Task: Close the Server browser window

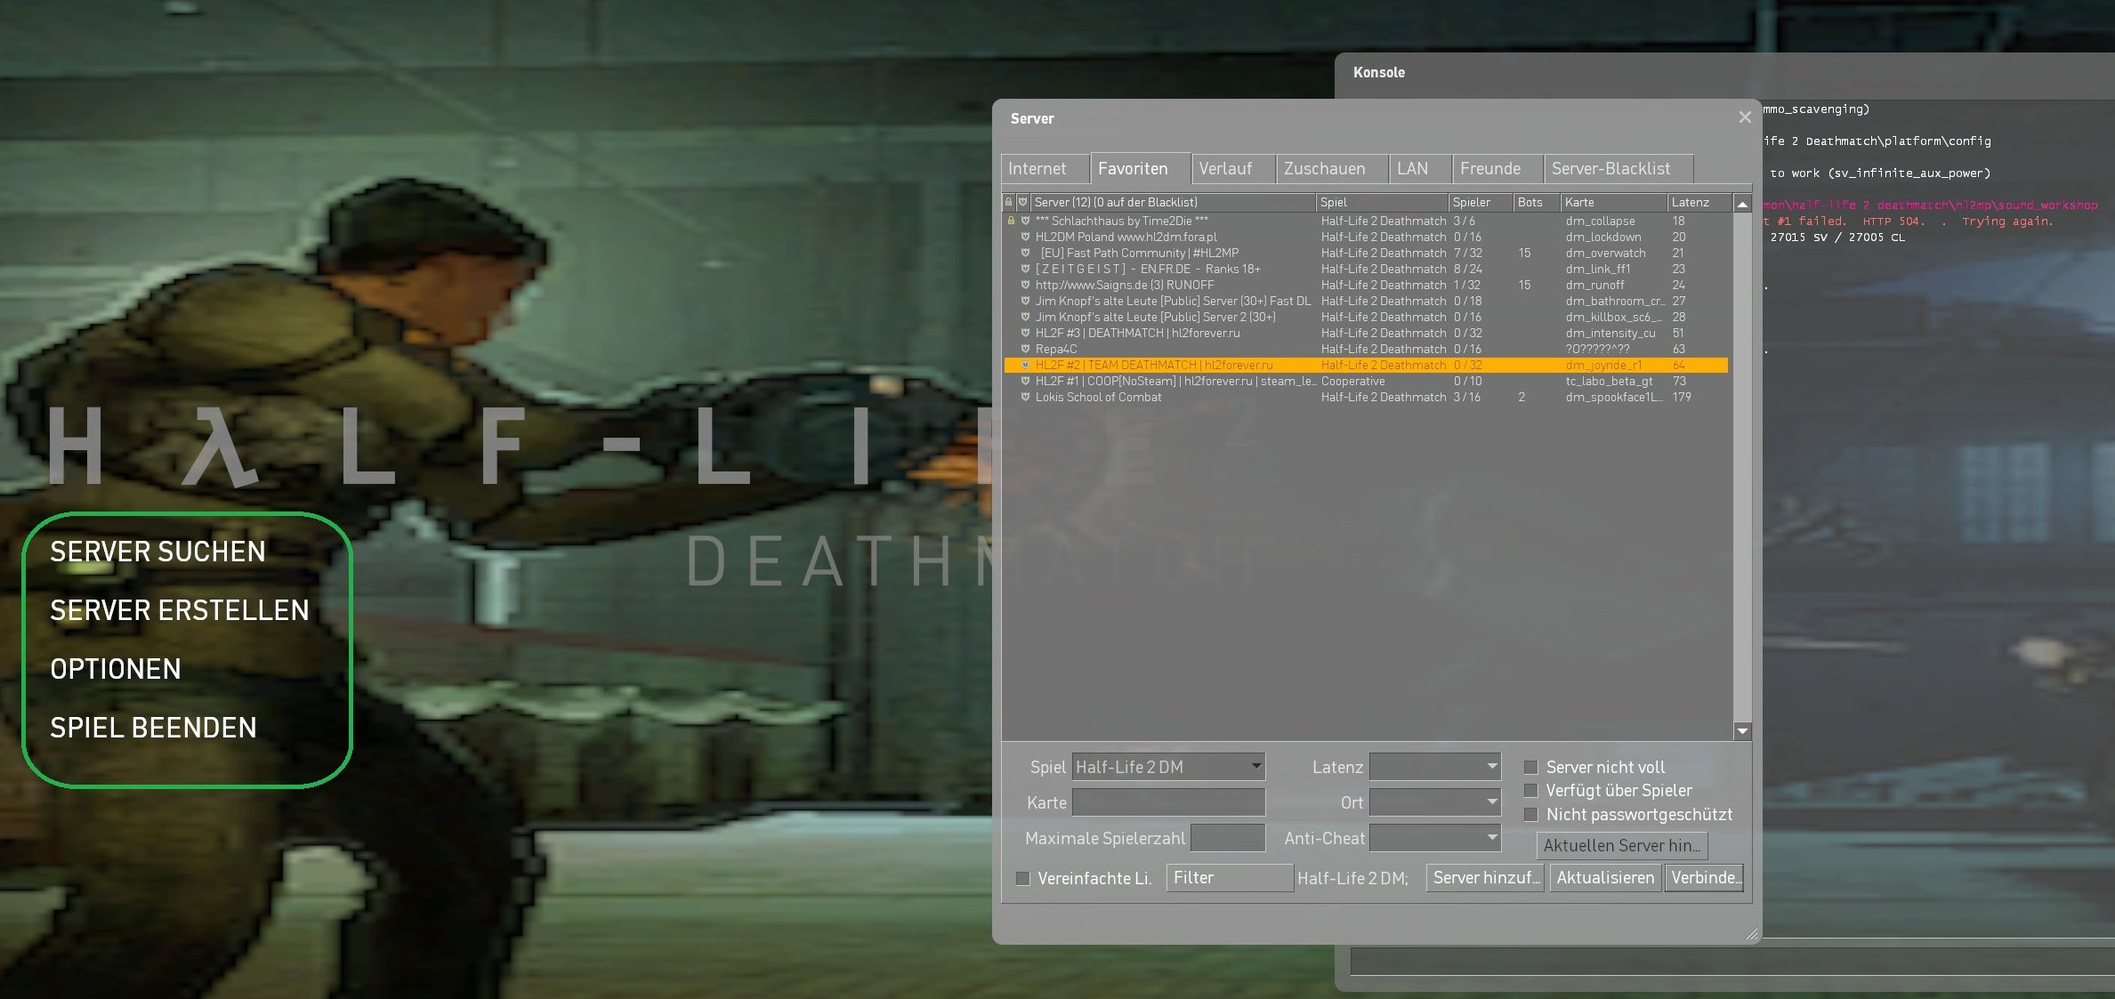Action: click(1744, 117)
